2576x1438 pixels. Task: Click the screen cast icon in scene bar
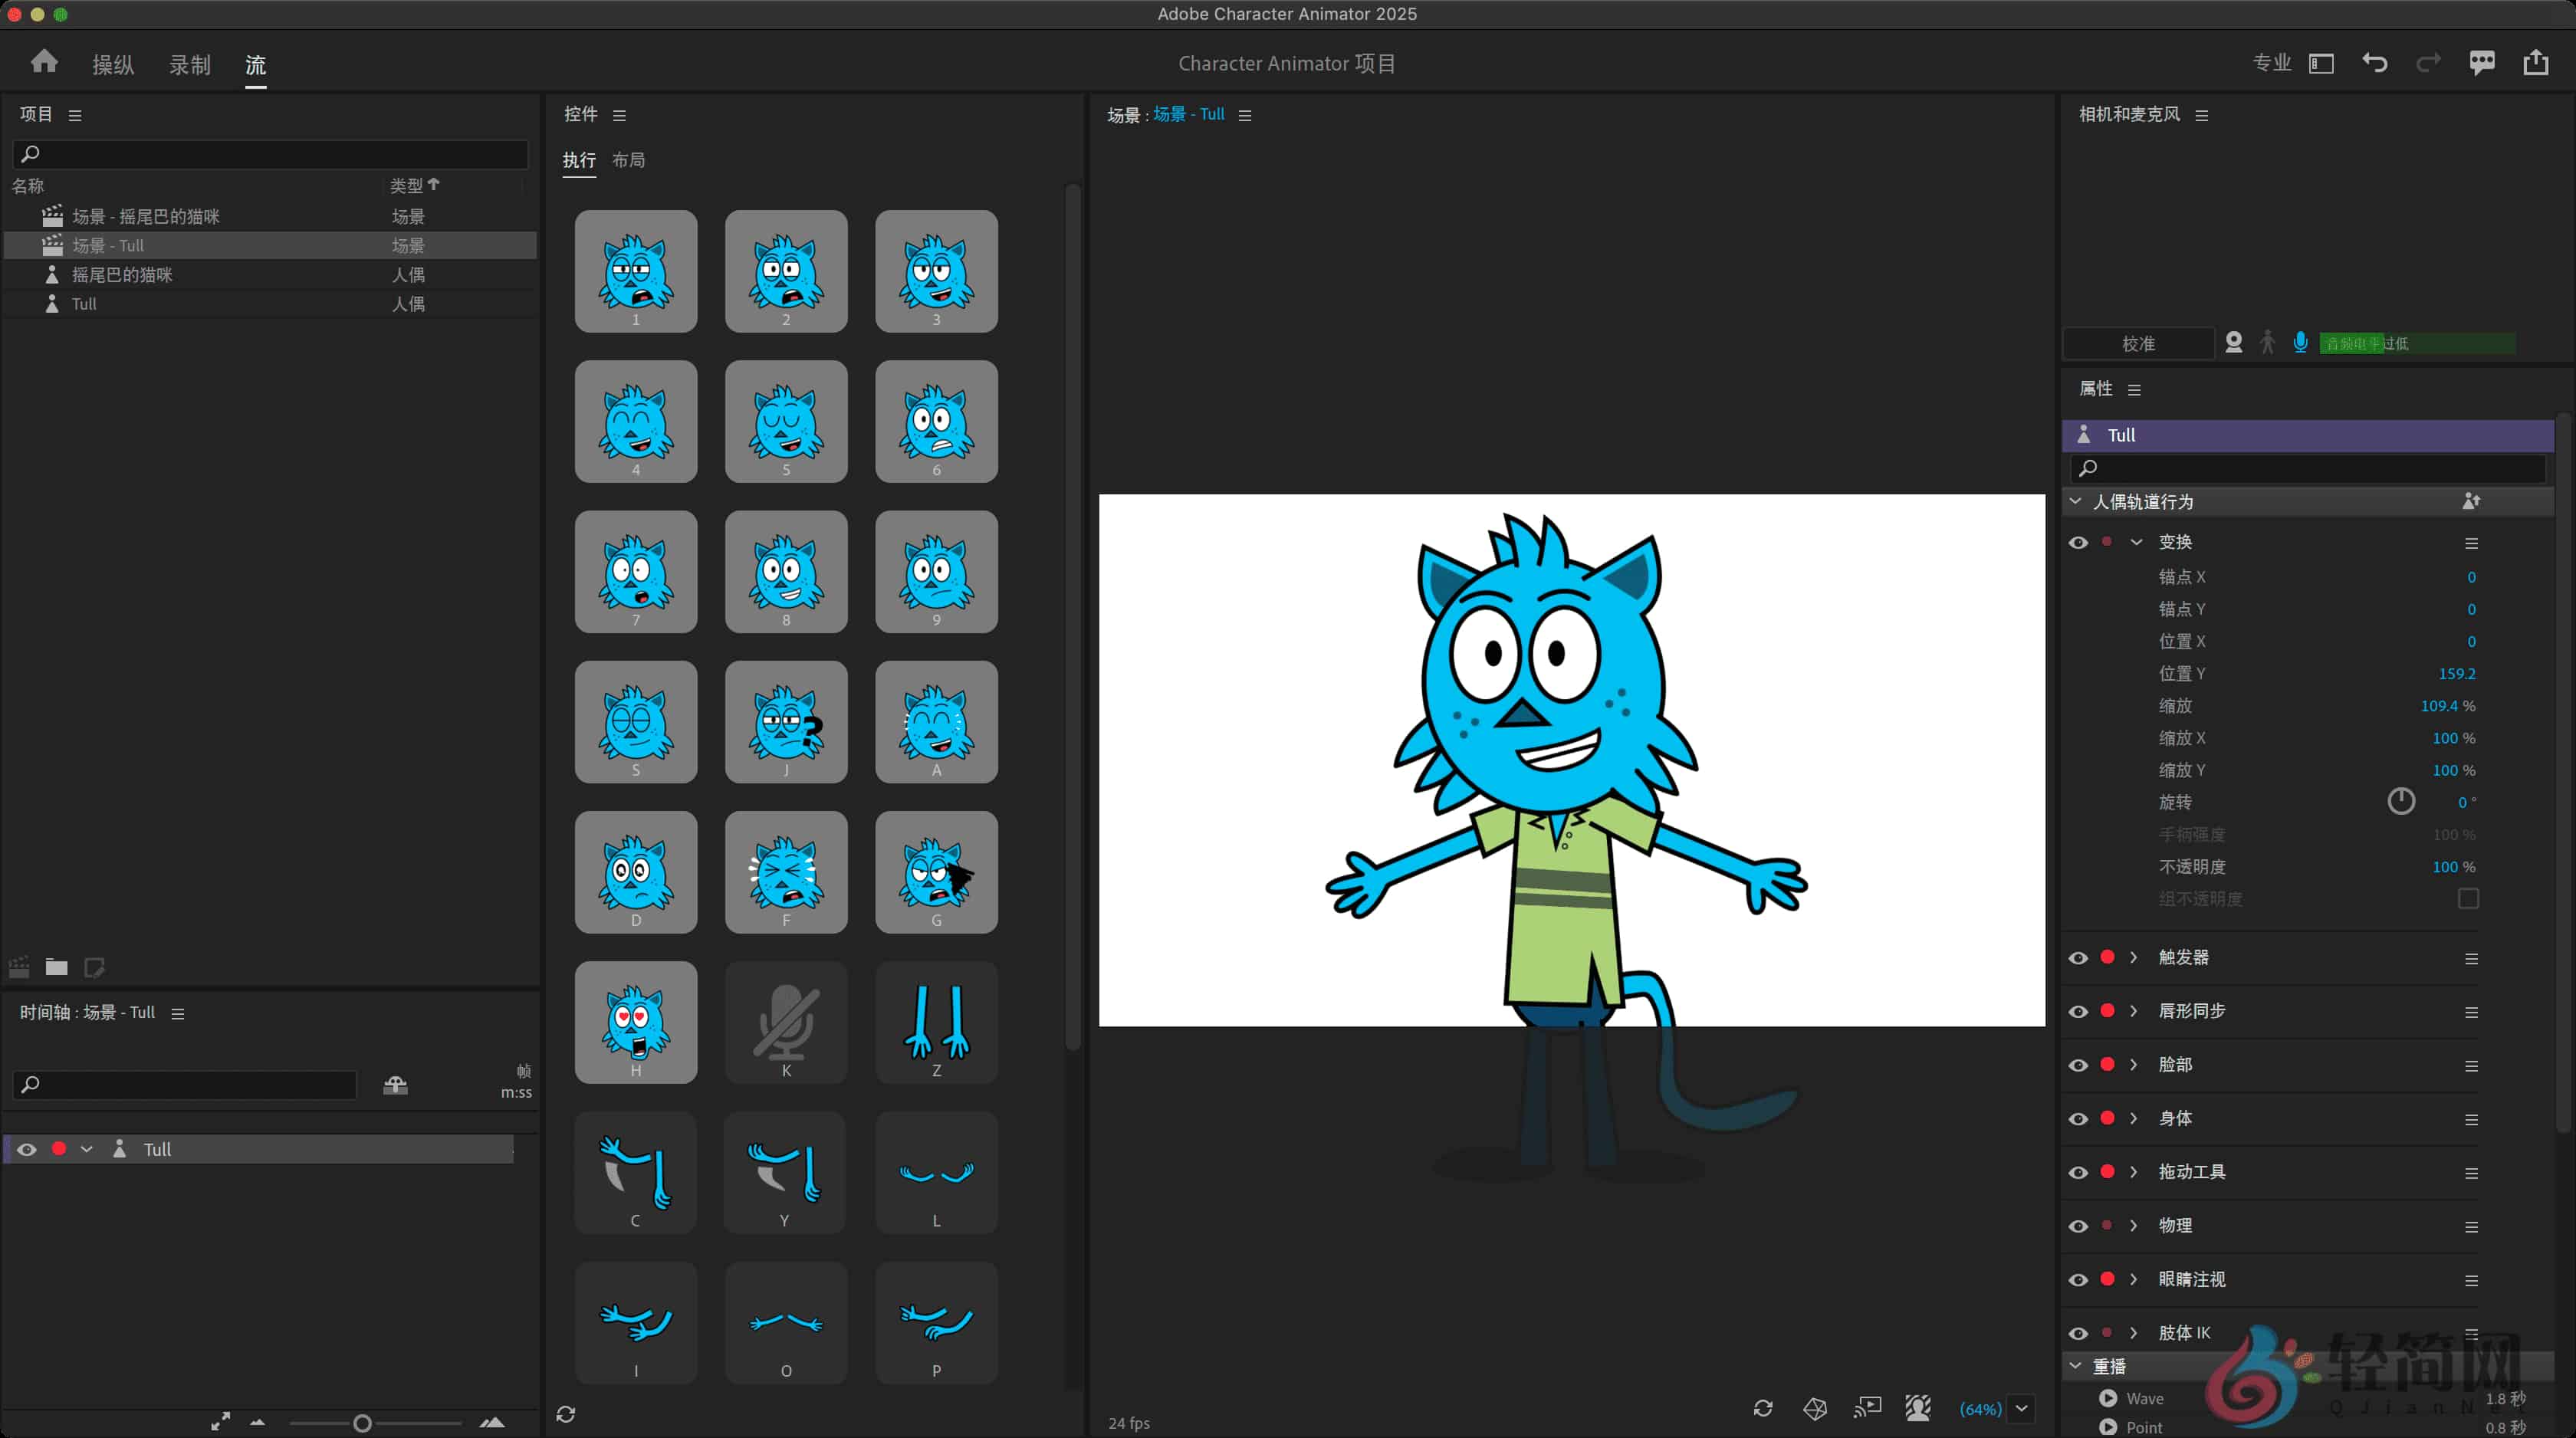[1868, 1408]
